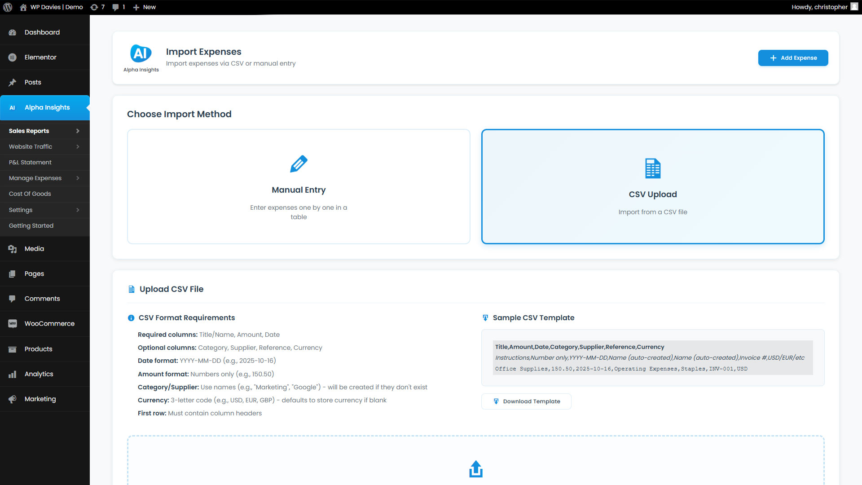Click the Add Expense button
The width and height of the screenshot is (862, 485).
click(x=793, y=58)
